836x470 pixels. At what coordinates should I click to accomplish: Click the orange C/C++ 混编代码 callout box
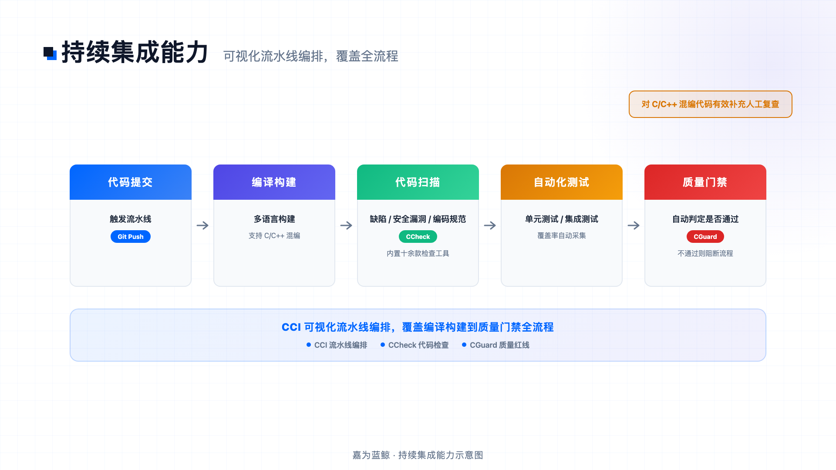click(x=710, y=104)
